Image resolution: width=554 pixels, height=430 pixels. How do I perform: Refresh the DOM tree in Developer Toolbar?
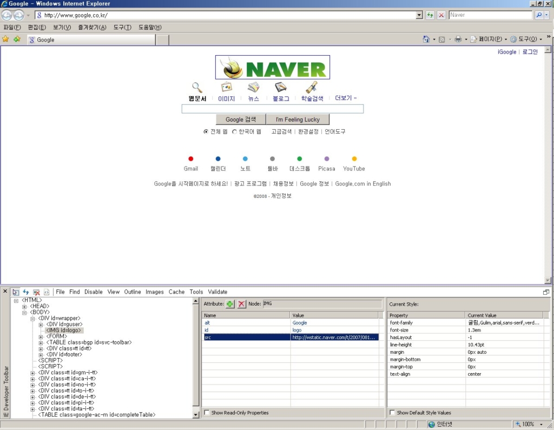pos(26,292)
